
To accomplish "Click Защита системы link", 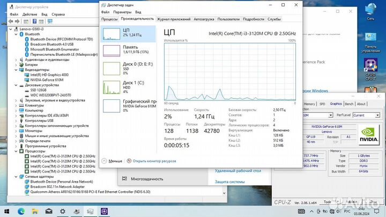I will point(229,182).
